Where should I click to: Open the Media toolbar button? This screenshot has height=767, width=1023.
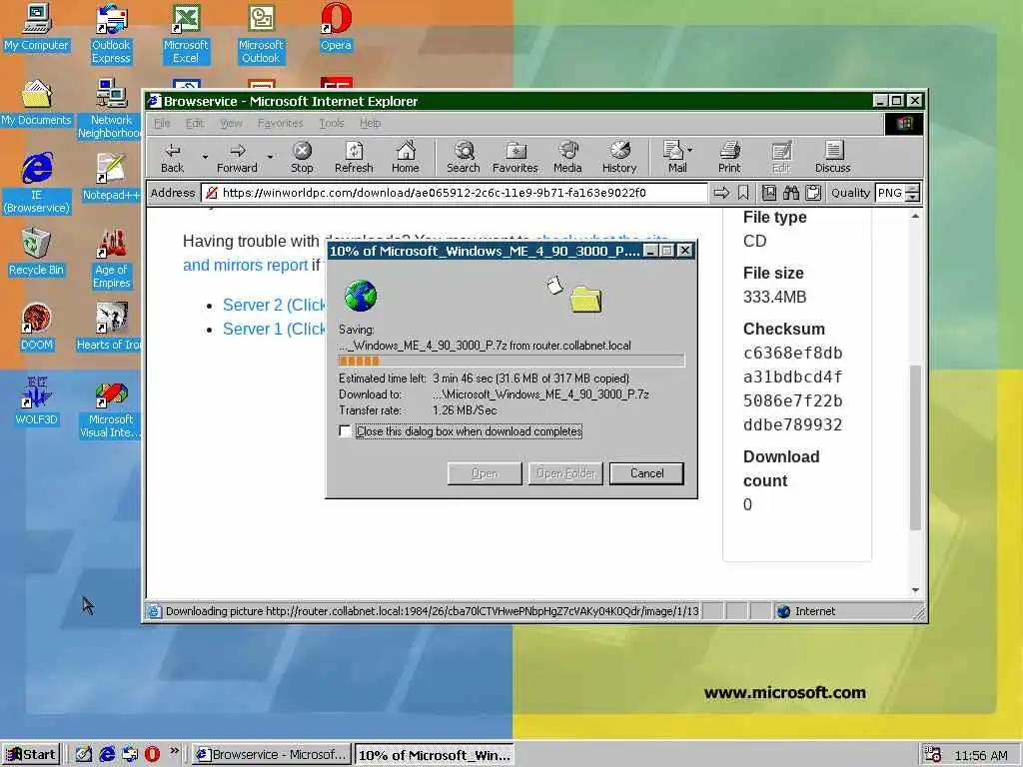click(567, 157)
